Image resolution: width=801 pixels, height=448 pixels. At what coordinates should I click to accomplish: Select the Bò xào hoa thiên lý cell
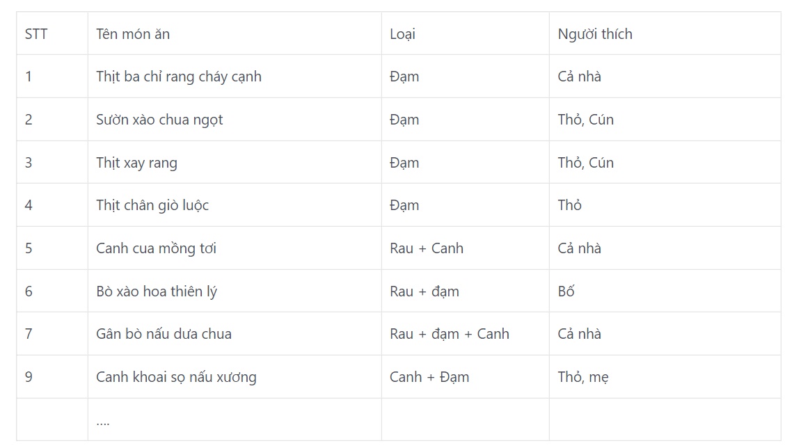235,291
